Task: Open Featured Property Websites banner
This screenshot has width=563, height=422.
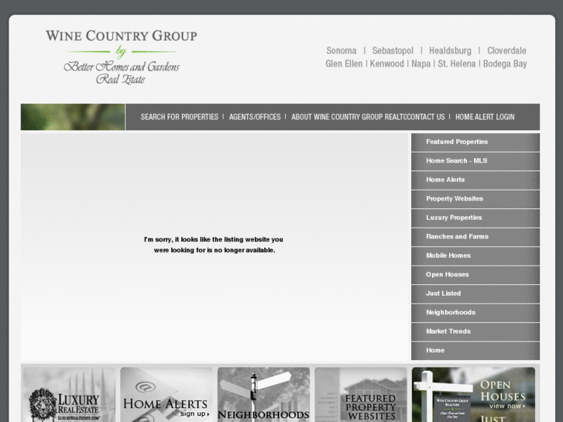Action: (361, 394)
